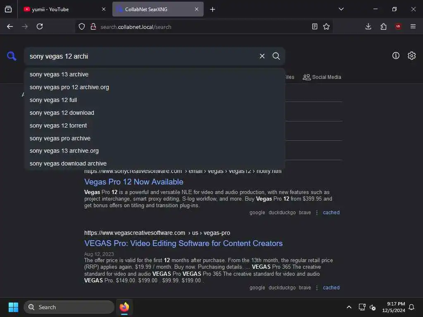This screenshot has height=317, width=423.
Task: Click 'google' engine label under Vegas Pro 12 result
Action: [257, 213]
